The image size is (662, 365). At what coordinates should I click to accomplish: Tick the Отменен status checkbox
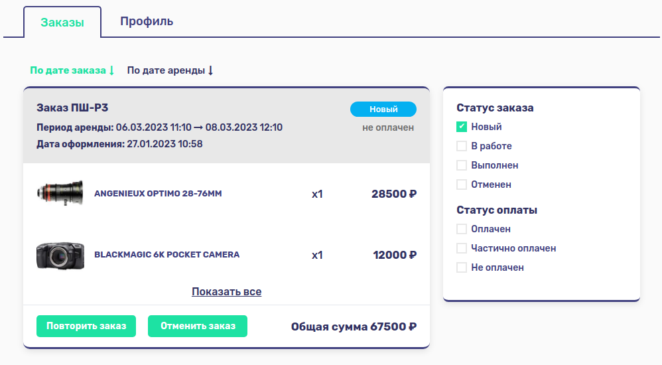pyautogui.click(x=462, y=184)
